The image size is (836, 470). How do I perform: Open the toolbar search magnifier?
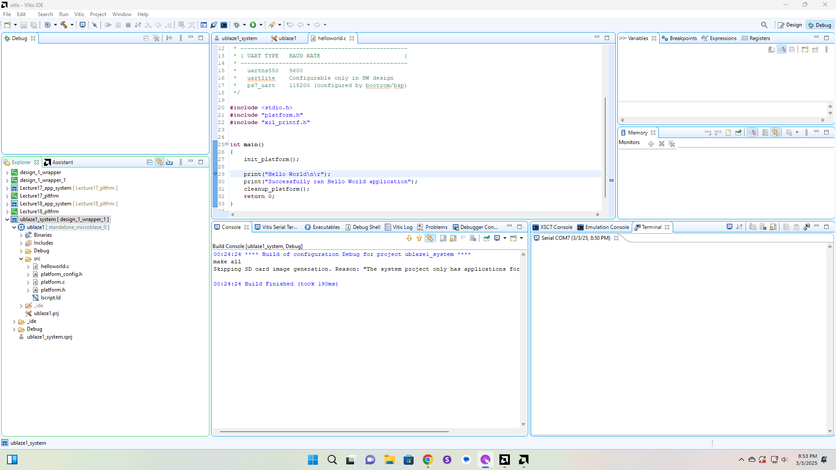click(764, 25)
